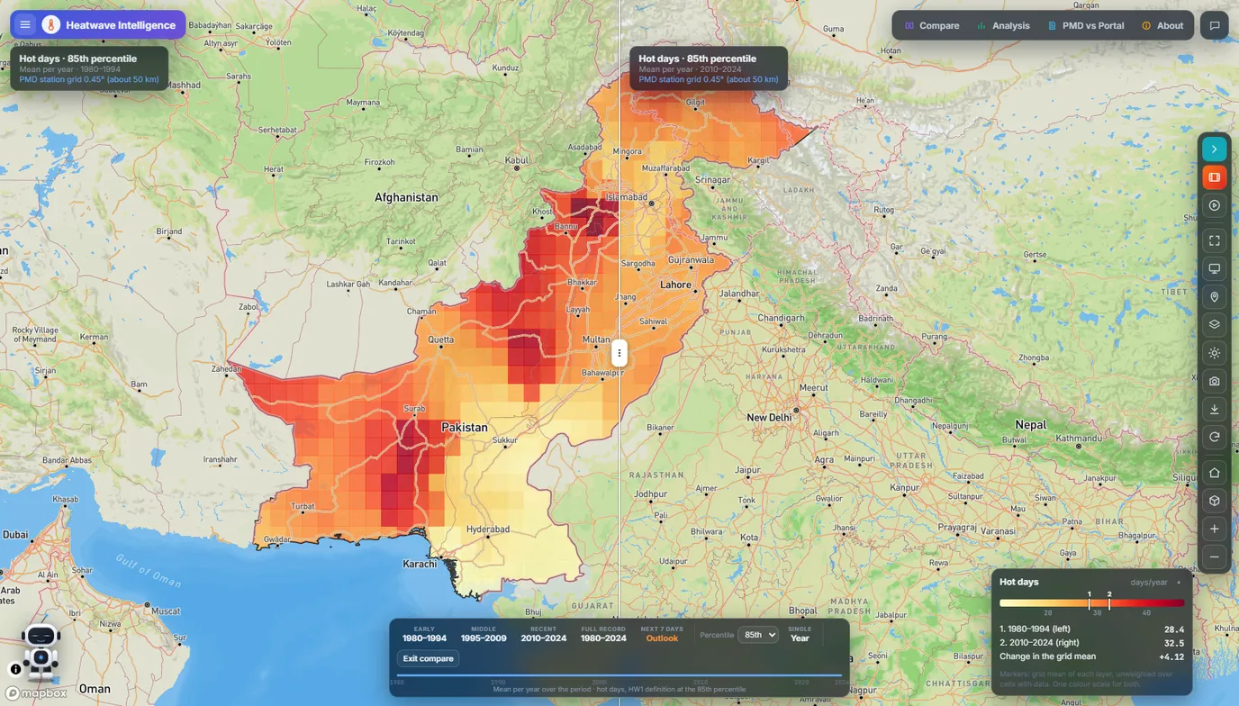The width and height of the screenshot is (1239, 706).
Task: Open the Compare menu item
Action: tap(932, 25)
